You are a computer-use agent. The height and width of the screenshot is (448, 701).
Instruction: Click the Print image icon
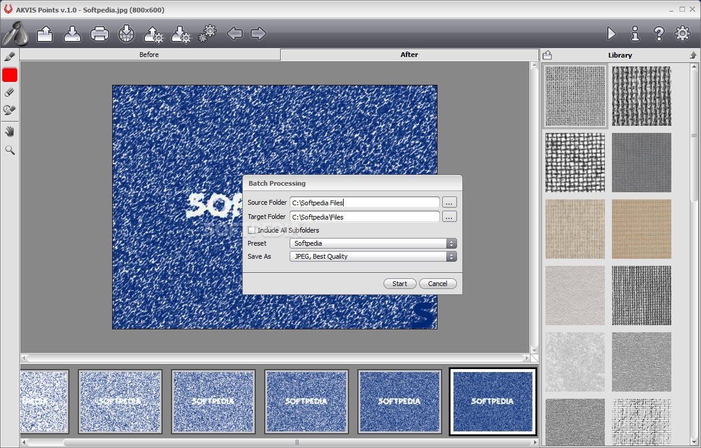(99, 34)
